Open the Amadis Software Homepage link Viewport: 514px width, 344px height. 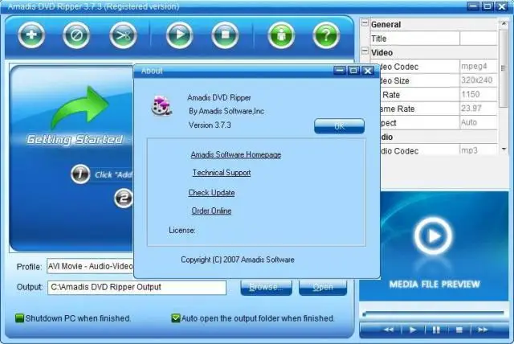235,154
